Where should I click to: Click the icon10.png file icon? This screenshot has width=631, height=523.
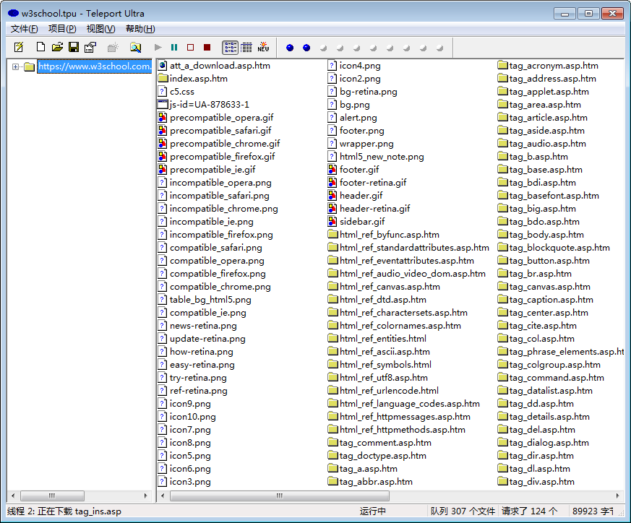(162, 417)
